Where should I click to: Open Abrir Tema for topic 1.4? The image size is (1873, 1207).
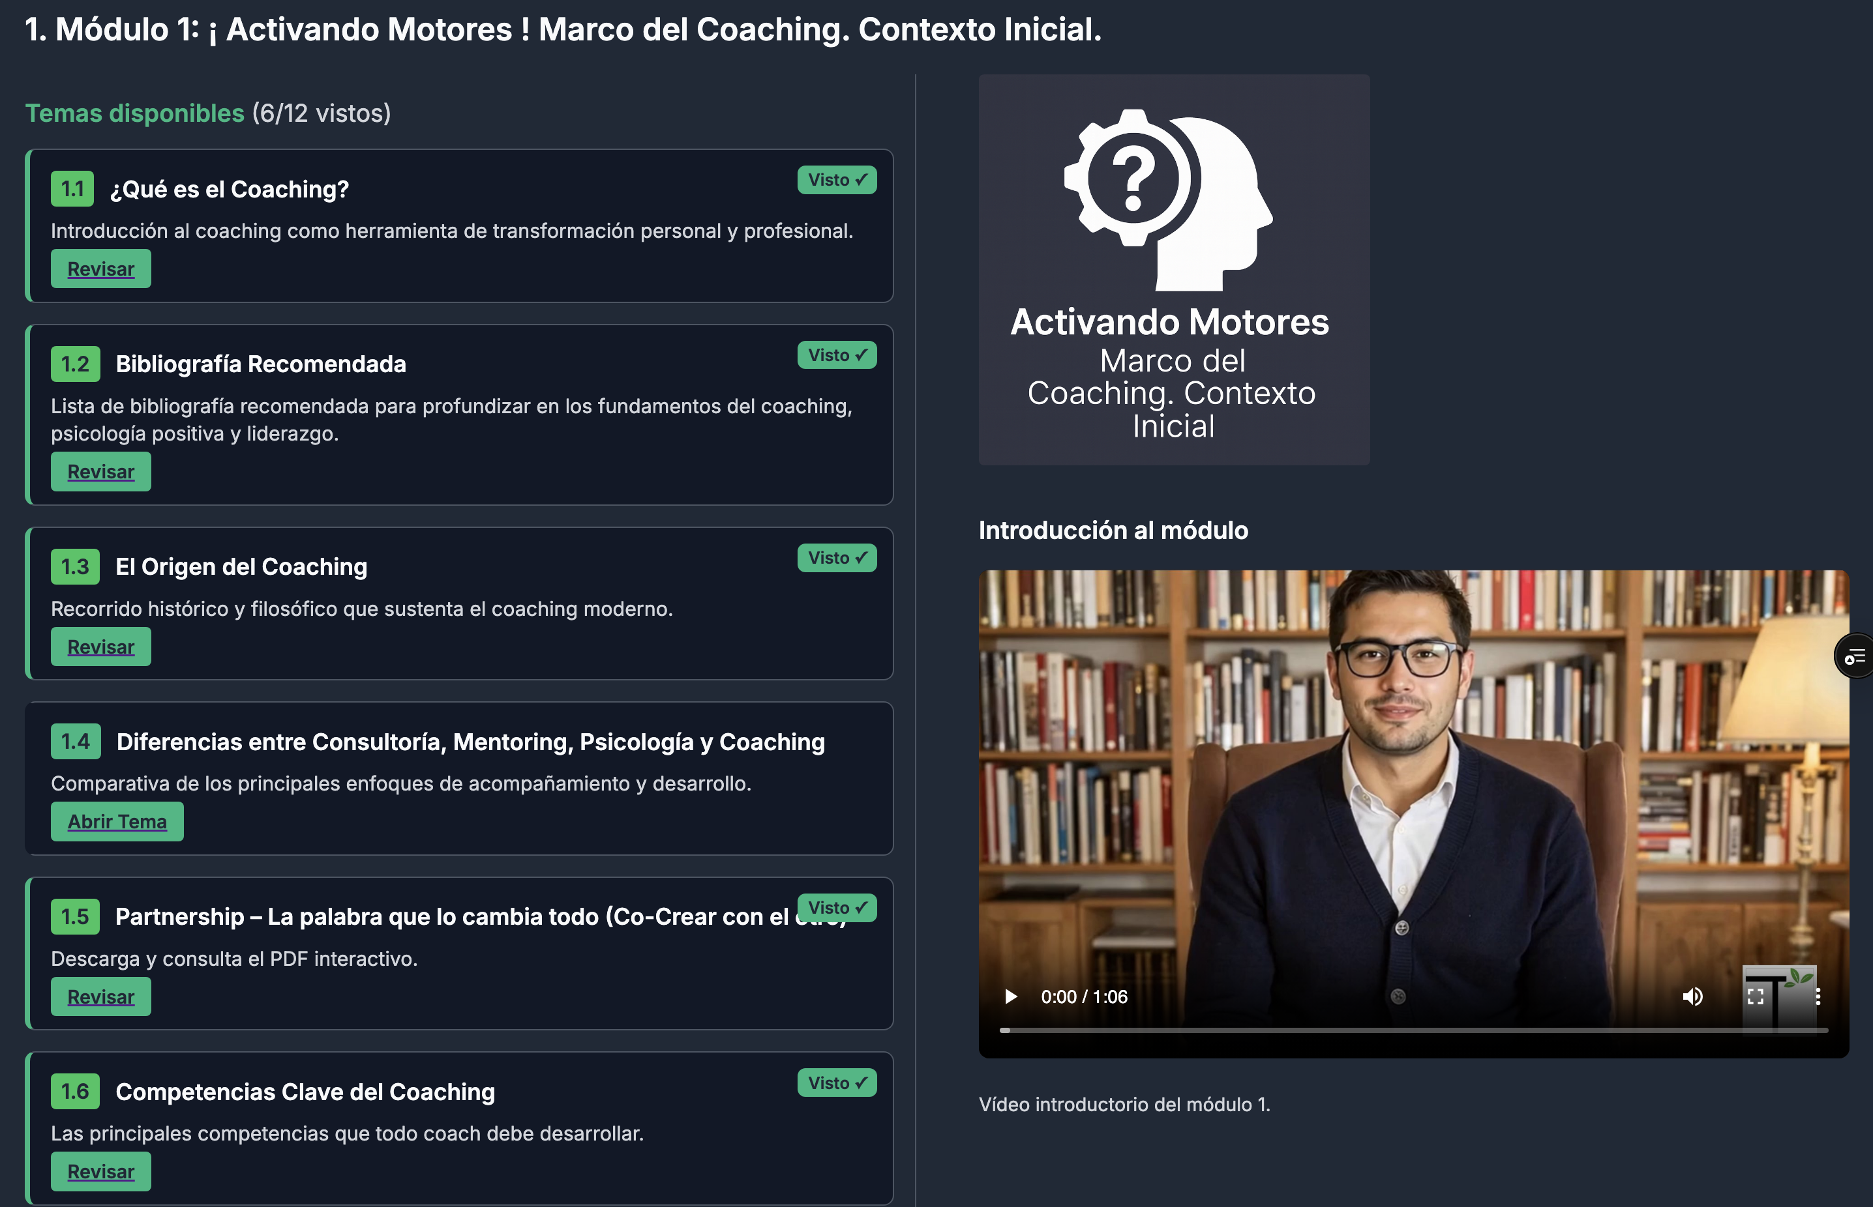click(x=117, y=821)
